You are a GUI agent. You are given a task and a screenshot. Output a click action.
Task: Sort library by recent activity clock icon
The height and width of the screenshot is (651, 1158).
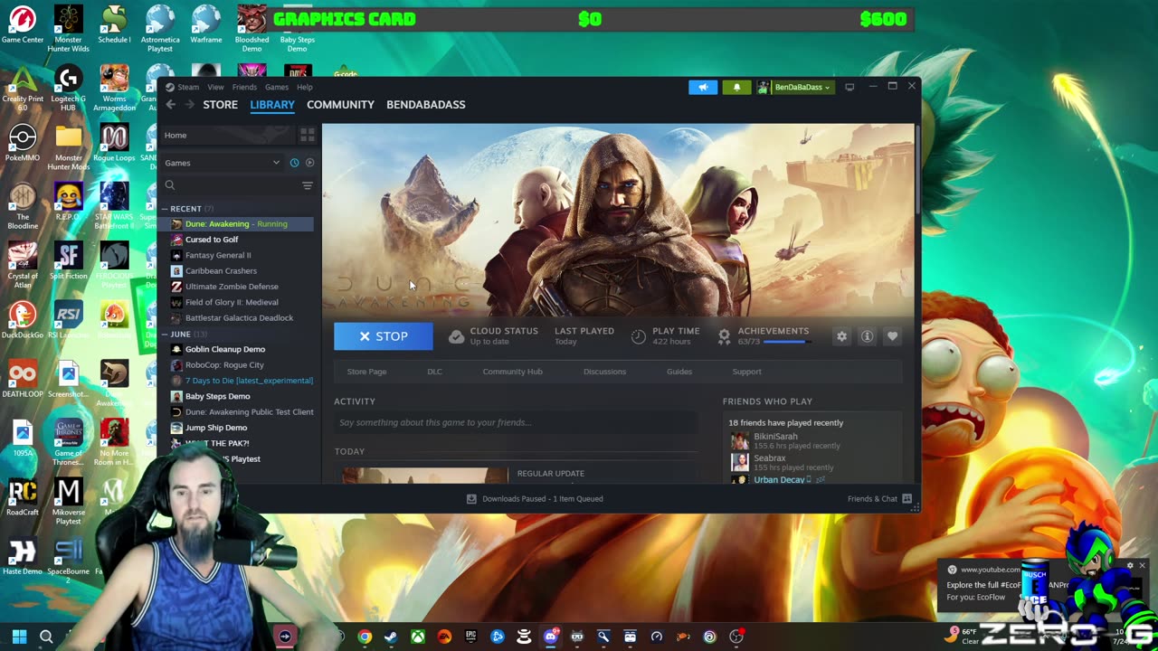pyautogui.click(x=294, y=163)
